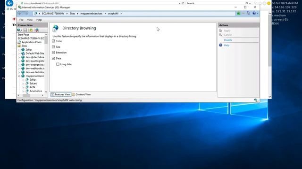Click the blue Help icon in Actions pane
Viewport: 302px width, 169px height.
tap(220, 45)
